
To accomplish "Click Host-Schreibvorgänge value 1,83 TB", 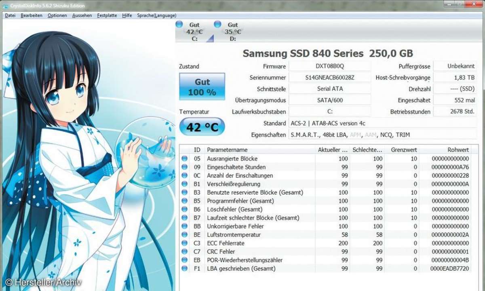I will (455, 78).
